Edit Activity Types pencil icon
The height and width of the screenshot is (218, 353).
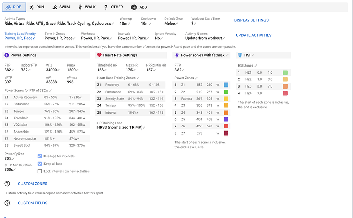113,24
